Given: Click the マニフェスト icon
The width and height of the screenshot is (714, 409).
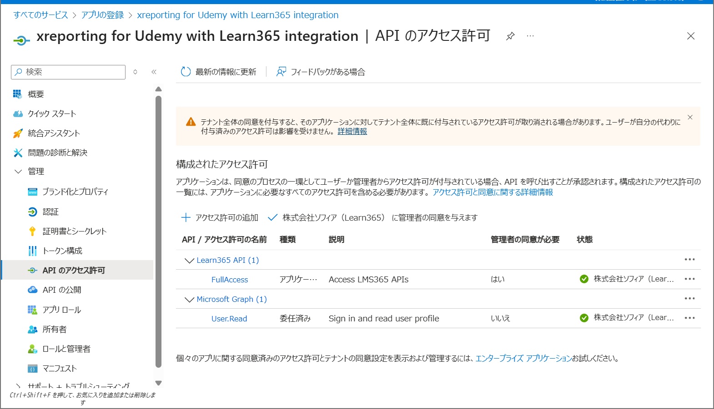Looking at the screenshot, I should pyautogui.click(x=32, y=368).
